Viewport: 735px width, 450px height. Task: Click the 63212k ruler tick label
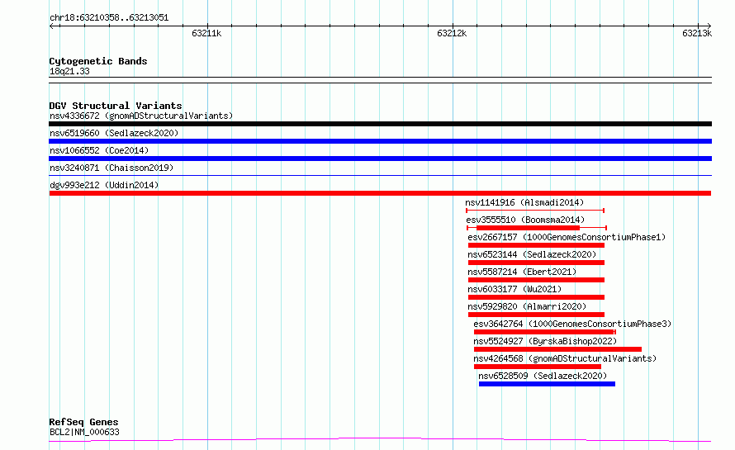[x=452, y=33]
